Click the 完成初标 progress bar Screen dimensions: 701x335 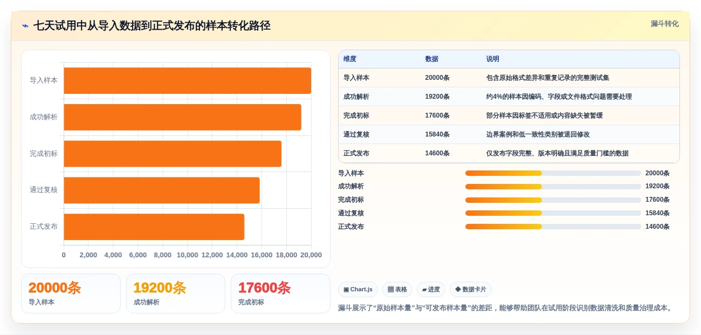[x=553, y=200]
